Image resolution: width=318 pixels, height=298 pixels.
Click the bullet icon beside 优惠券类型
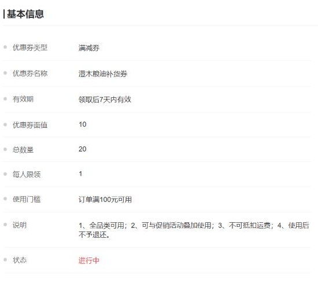coord(5,47)
